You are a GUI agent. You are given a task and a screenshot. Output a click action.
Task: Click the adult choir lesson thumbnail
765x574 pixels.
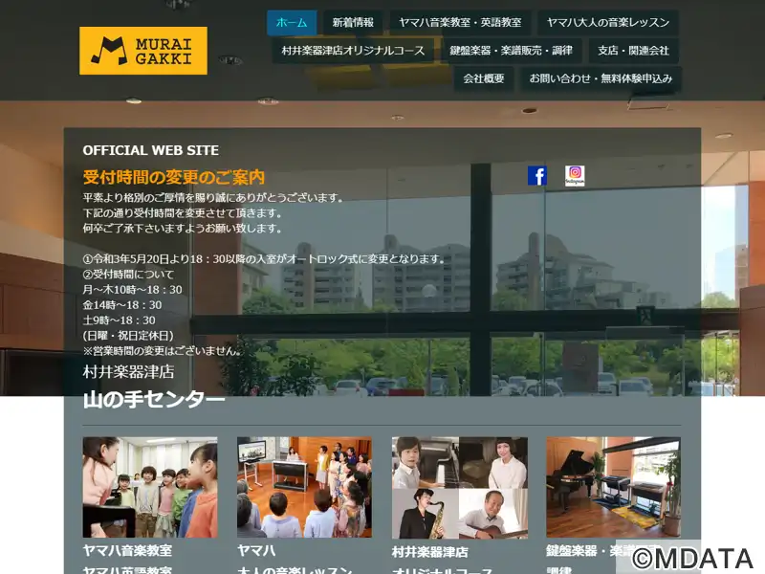pos(304,487)
